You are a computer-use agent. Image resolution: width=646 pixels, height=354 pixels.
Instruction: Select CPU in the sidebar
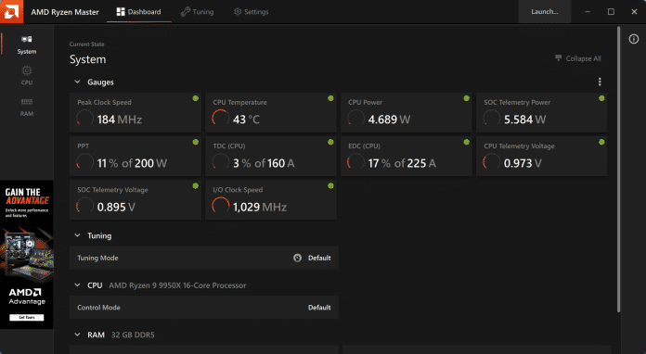[x=27, y=76]
